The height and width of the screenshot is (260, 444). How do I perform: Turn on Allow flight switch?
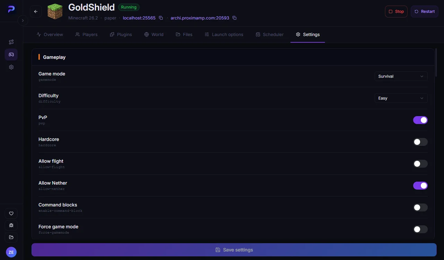click(420, 164)
